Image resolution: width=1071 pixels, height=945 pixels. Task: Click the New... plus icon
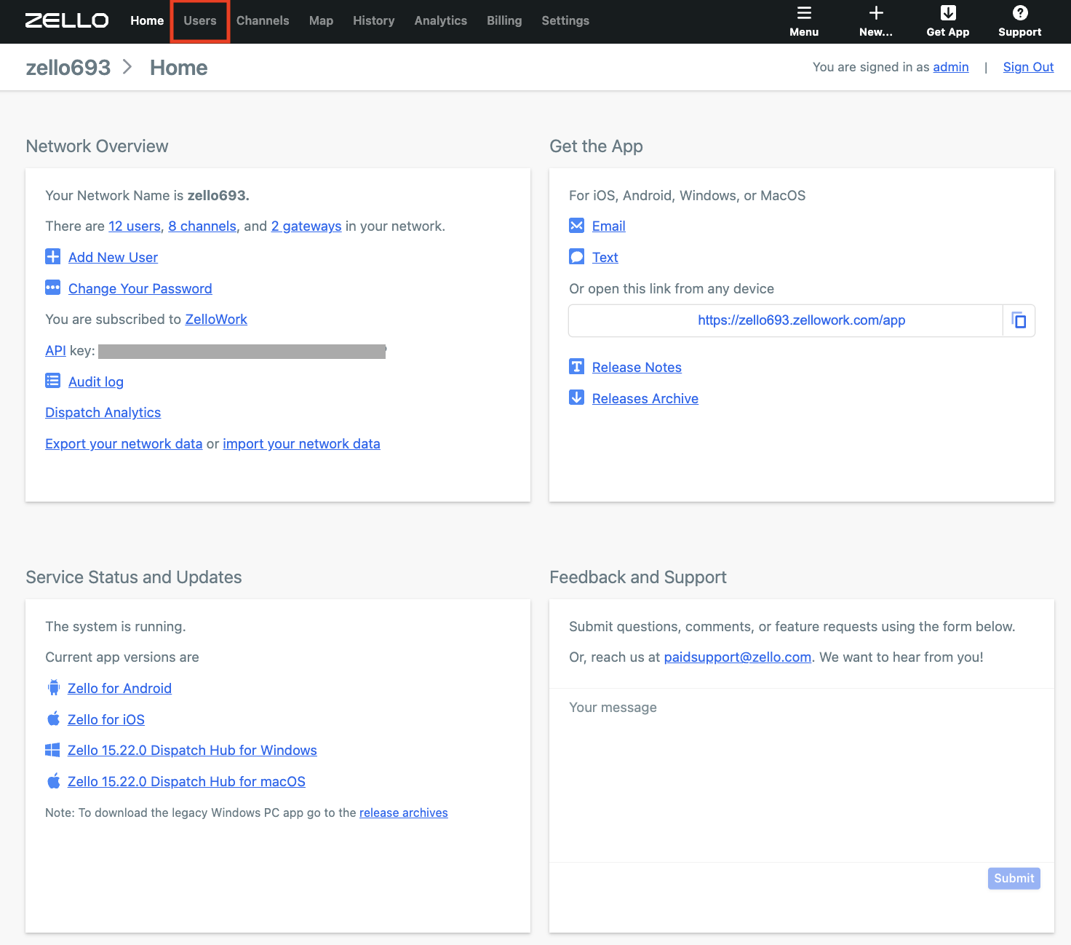tap(876, 12)
